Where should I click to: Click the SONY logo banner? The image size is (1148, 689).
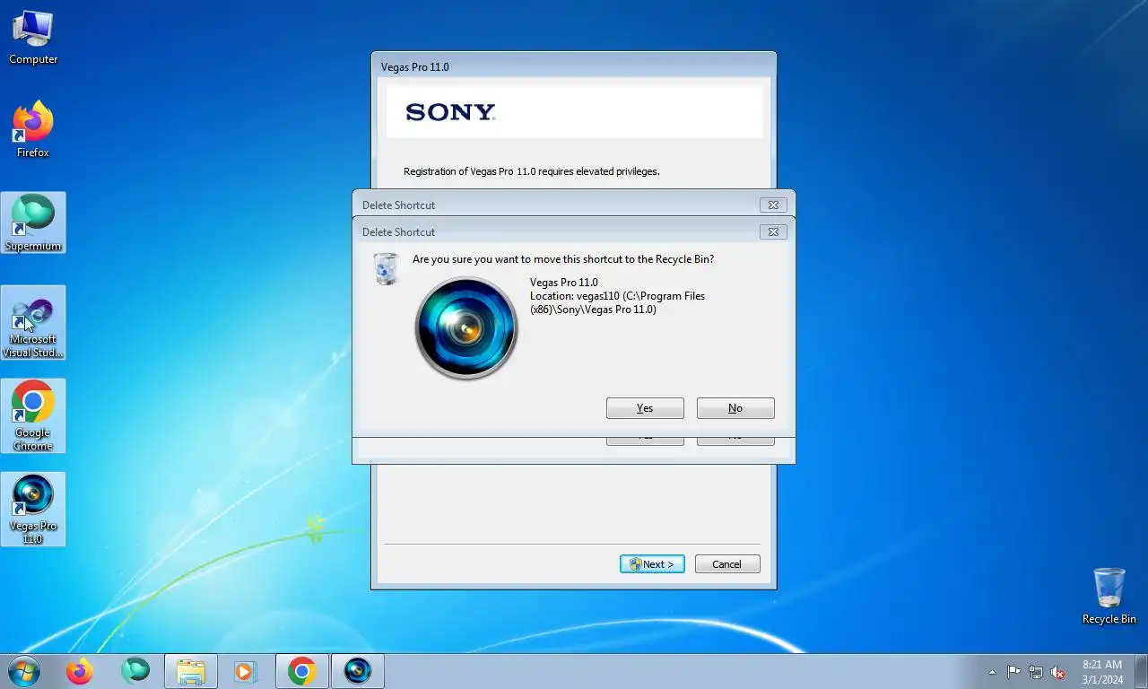click(574, 112)
